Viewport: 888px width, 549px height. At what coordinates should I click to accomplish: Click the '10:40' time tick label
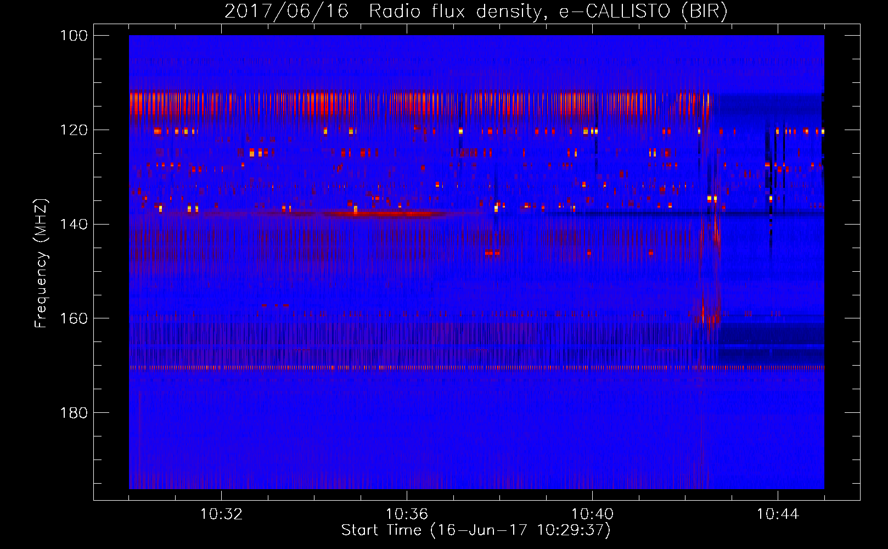click(x=592, y=514)
